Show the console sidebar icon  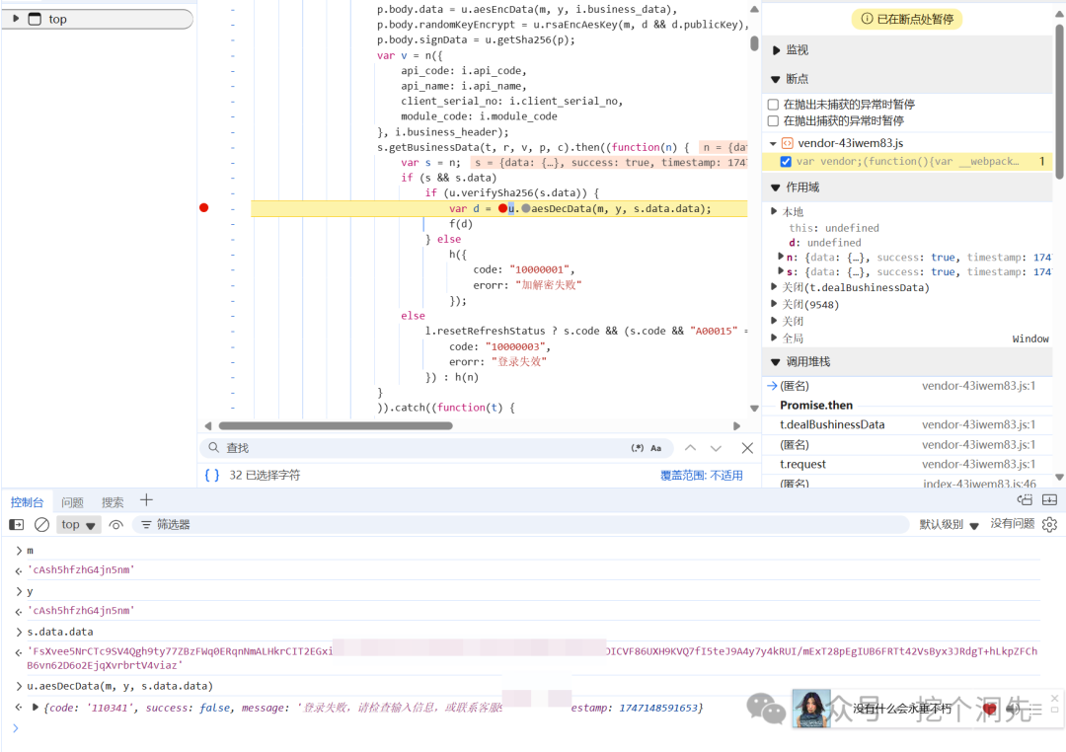pyautogui.click(x=17, y=524)
